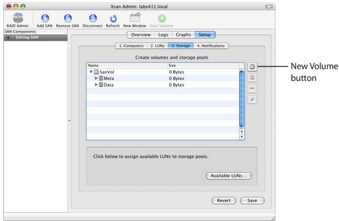Click the sidebar divider collapse handle
This screenshot has height=221, width=339.
coord(69,120)
